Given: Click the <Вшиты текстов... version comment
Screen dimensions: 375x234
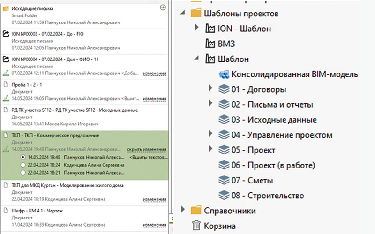Looking at the screenshot, I should coord(148,157).
